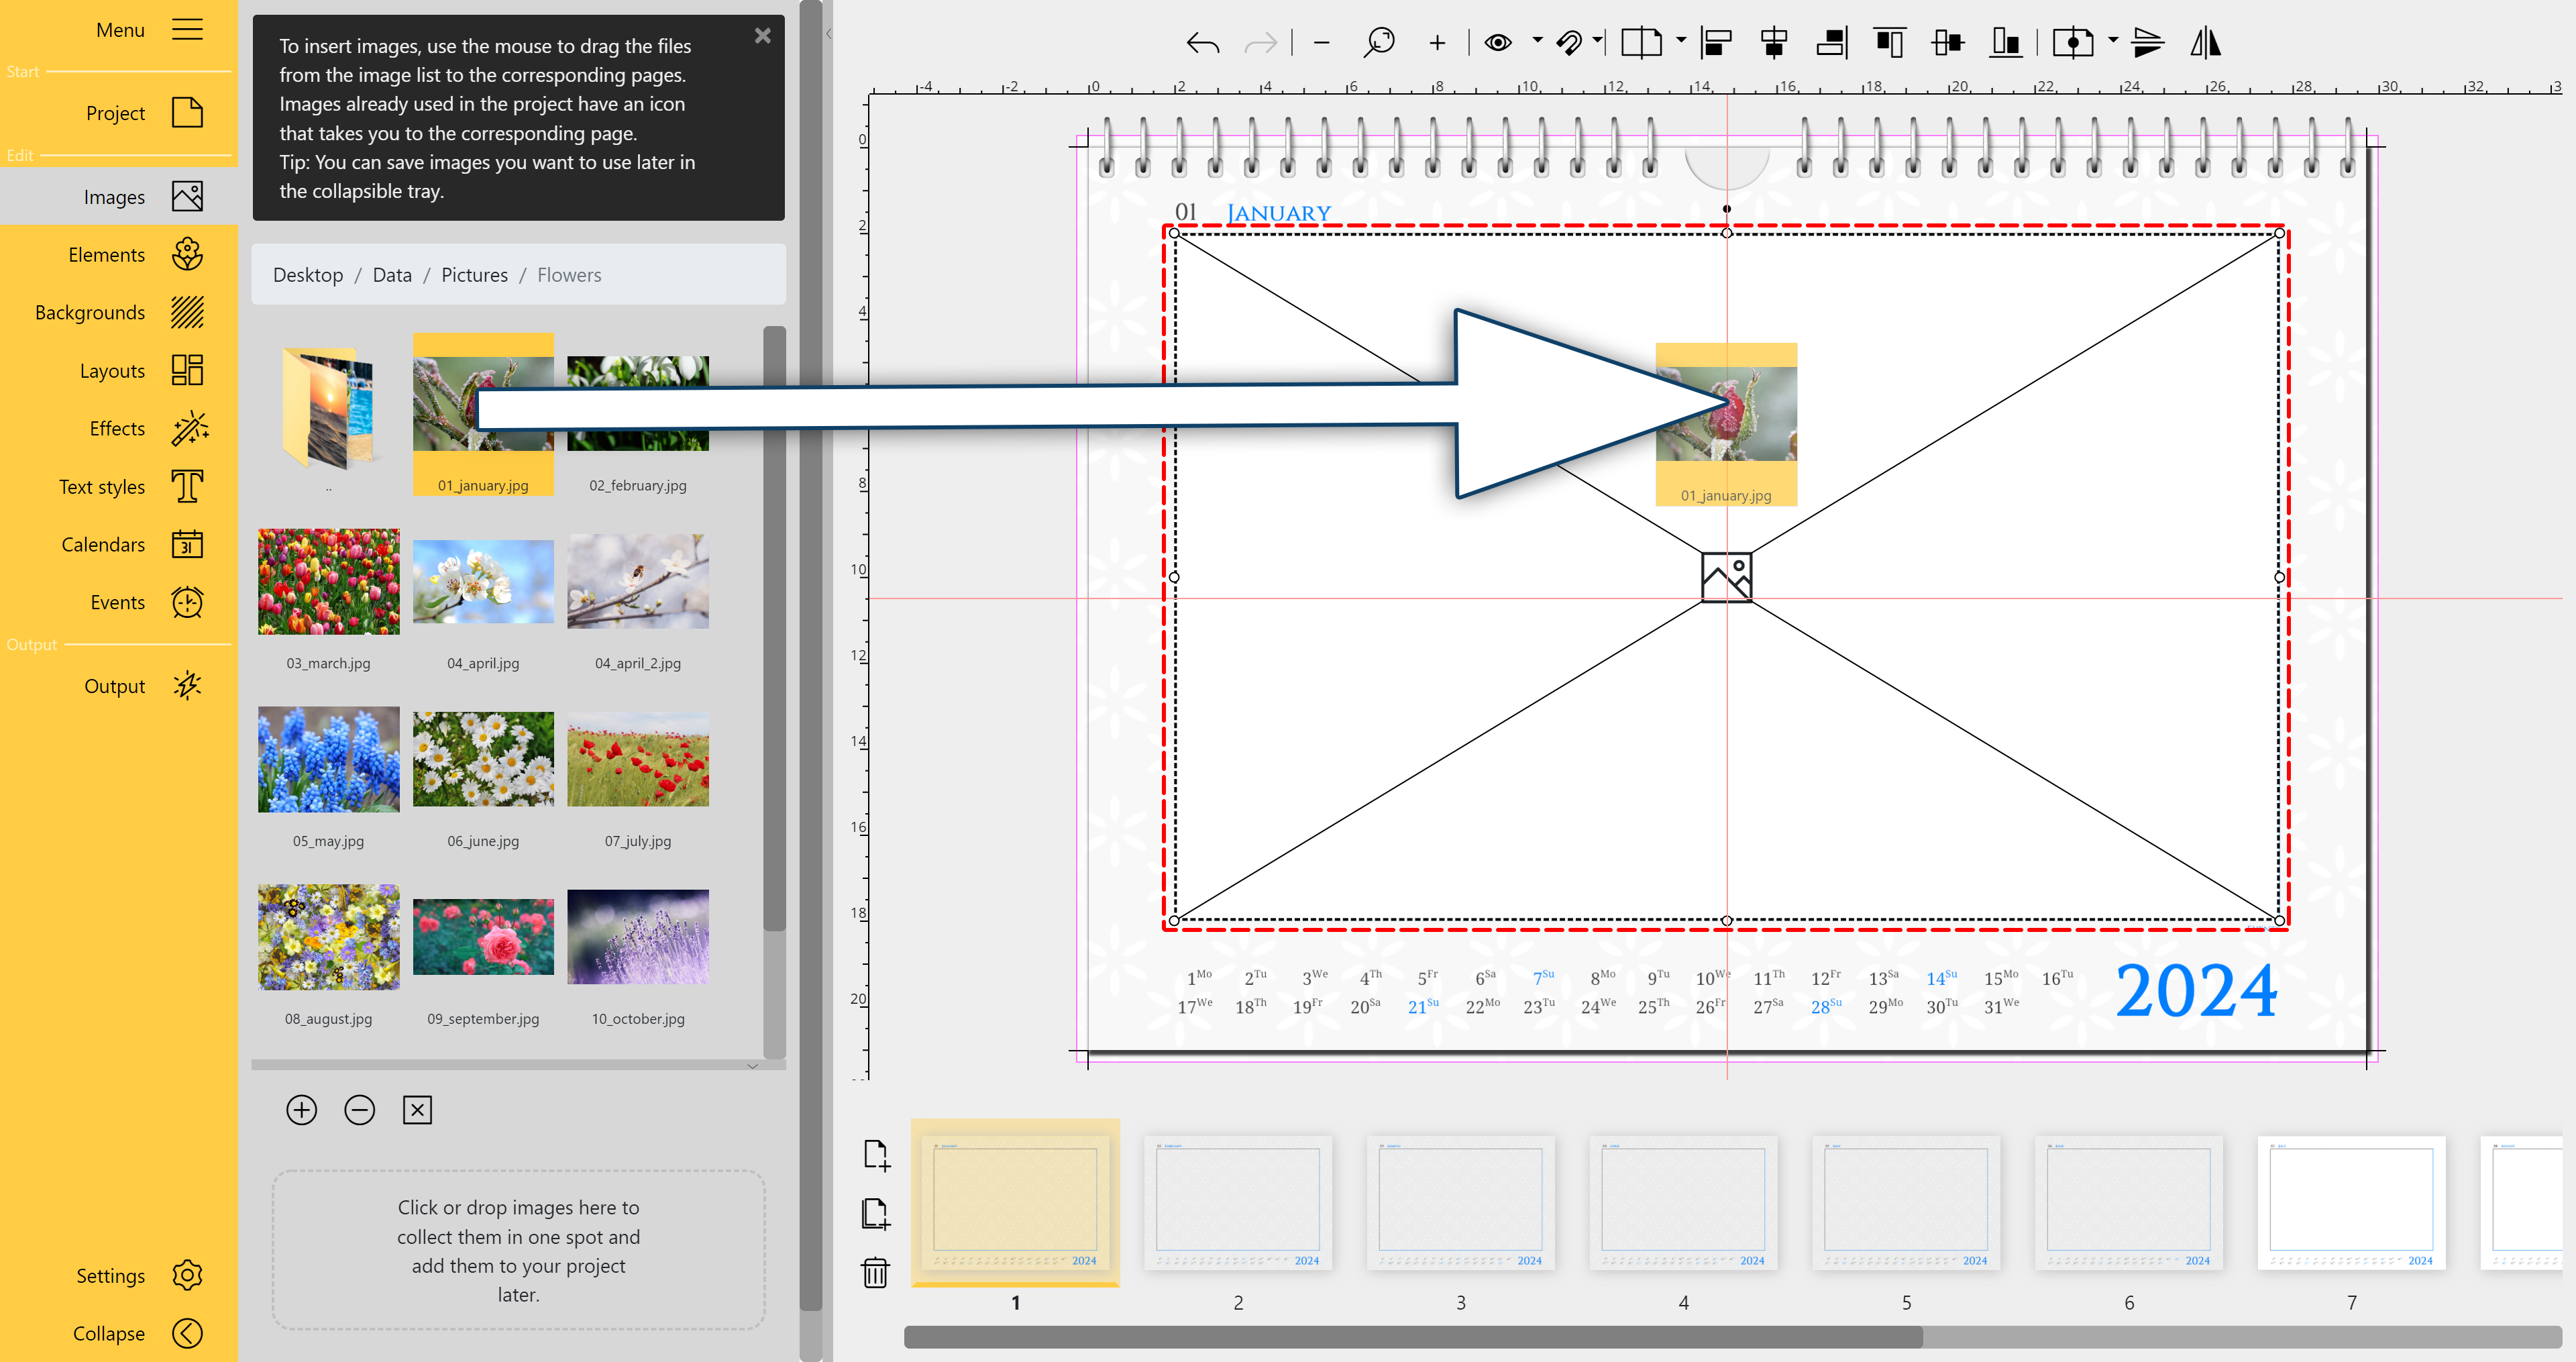The width and height of the screenshot is (2576, 1362).
Task: Navigate to Pictures in breadcrumb path
Action: [474, 275]
